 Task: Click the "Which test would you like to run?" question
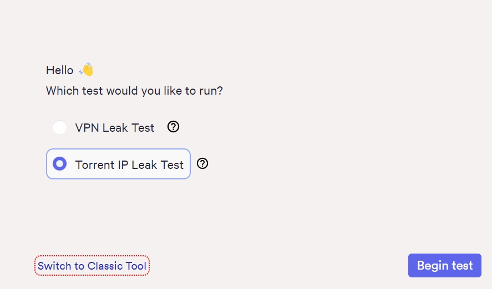point(134,90)
